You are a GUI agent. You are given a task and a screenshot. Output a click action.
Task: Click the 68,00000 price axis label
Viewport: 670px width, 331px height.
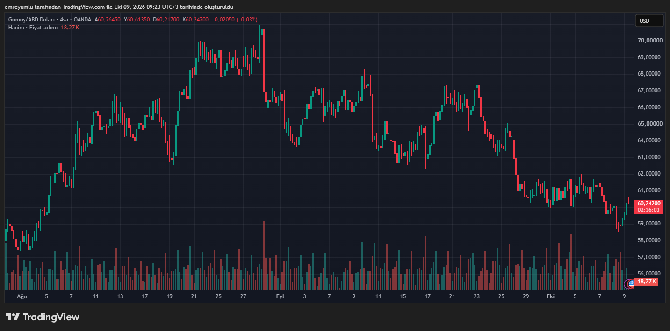pos(650,74)
